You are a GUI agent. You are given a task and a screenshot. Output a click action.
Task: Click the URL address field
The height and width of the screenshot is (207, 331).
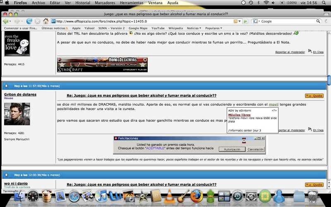pyautogui.click(x=141, y=21)
